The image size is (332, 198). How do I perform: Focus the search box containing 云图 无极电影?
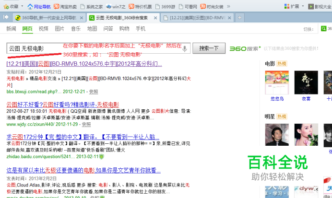click(98, 48)
